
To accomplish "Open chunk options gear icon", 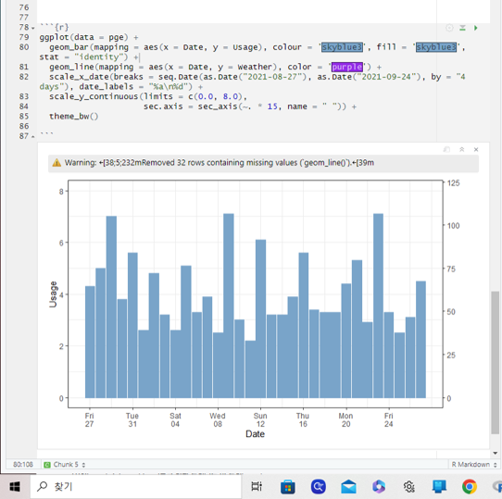I will [449, 28].
